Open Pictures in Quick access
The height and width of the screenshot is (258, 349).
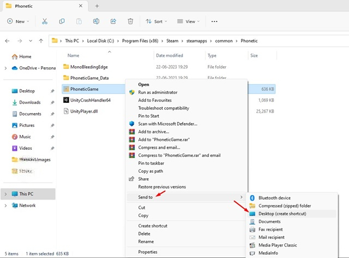click(23, 125)
